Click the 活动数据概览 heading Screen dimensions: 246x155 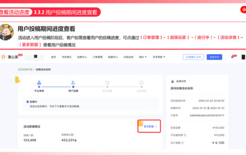(32, 127)
